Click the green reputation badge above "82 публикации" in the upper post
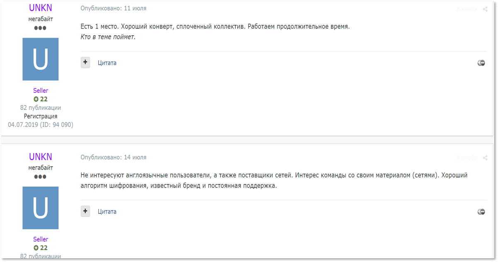Screen dimensions: 498x262 pyautogui.click(x=41, y=99)
